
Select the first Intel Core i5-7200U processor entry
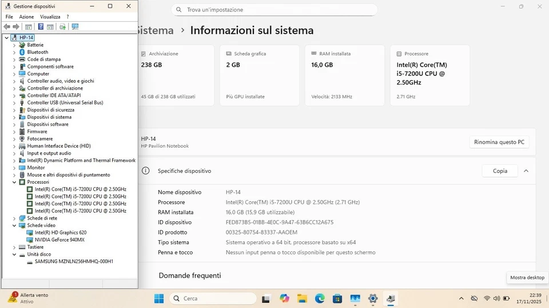81,189
